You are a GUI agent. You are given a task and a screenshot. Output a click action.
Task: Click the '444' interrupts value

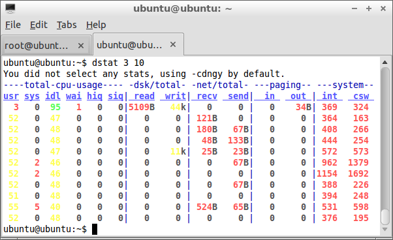tap(330, 140)
